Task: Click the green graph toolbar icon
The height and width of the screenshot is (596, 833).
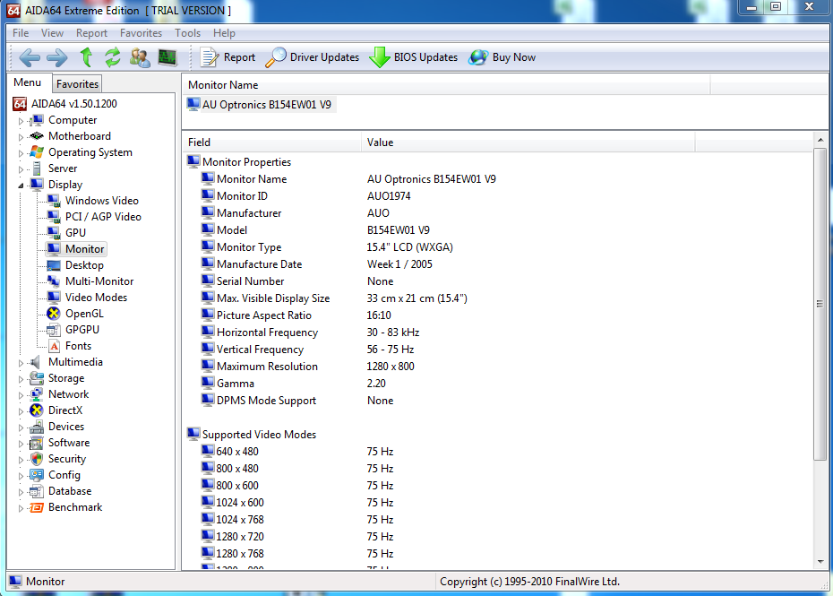Action: coord(167,56)
